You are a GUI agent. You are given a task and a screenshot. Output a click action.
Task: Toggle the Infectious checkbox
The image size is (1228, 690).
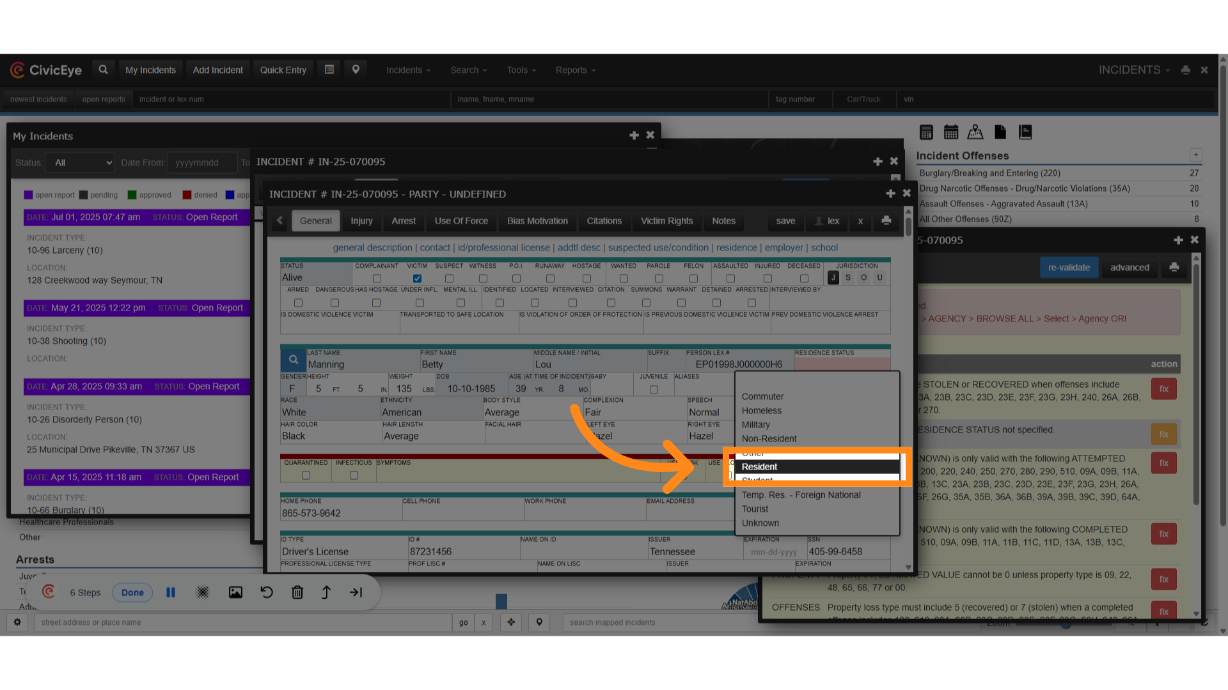pos(354,475)
